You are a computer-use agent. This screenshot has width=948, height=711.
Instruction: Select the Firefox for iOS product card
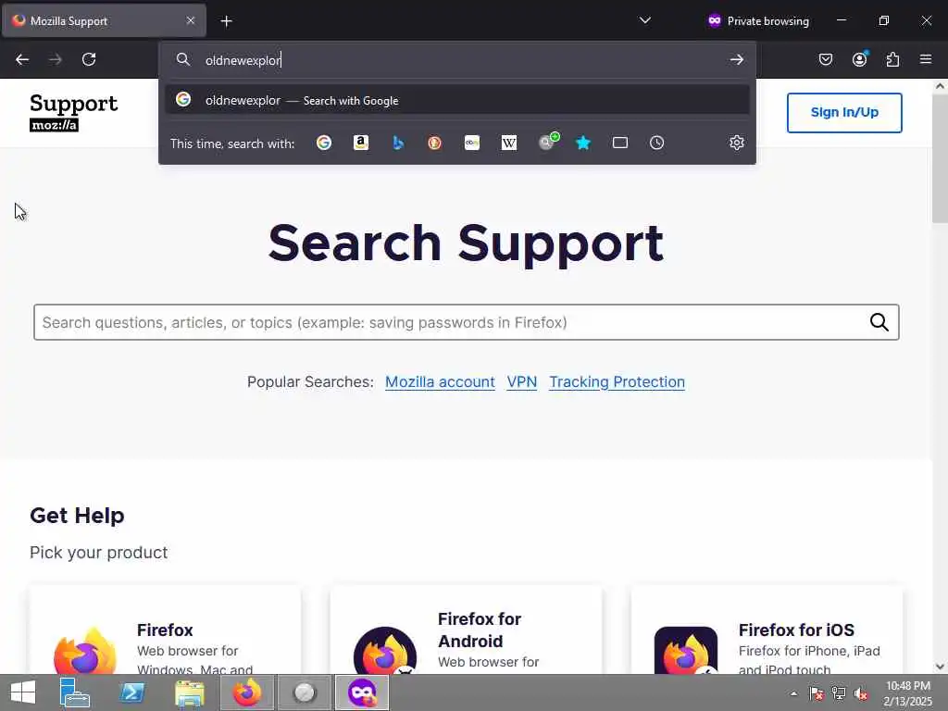(x=767, y=630)
